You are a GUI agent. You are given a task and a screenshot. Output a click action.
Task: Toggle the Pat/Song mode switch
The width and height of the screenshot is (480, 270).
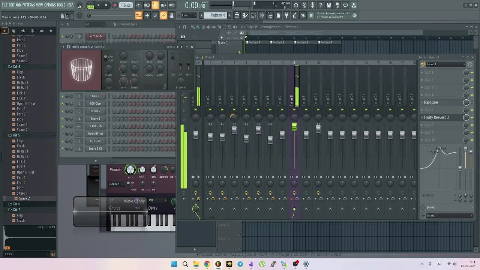[x=90, y=5]
